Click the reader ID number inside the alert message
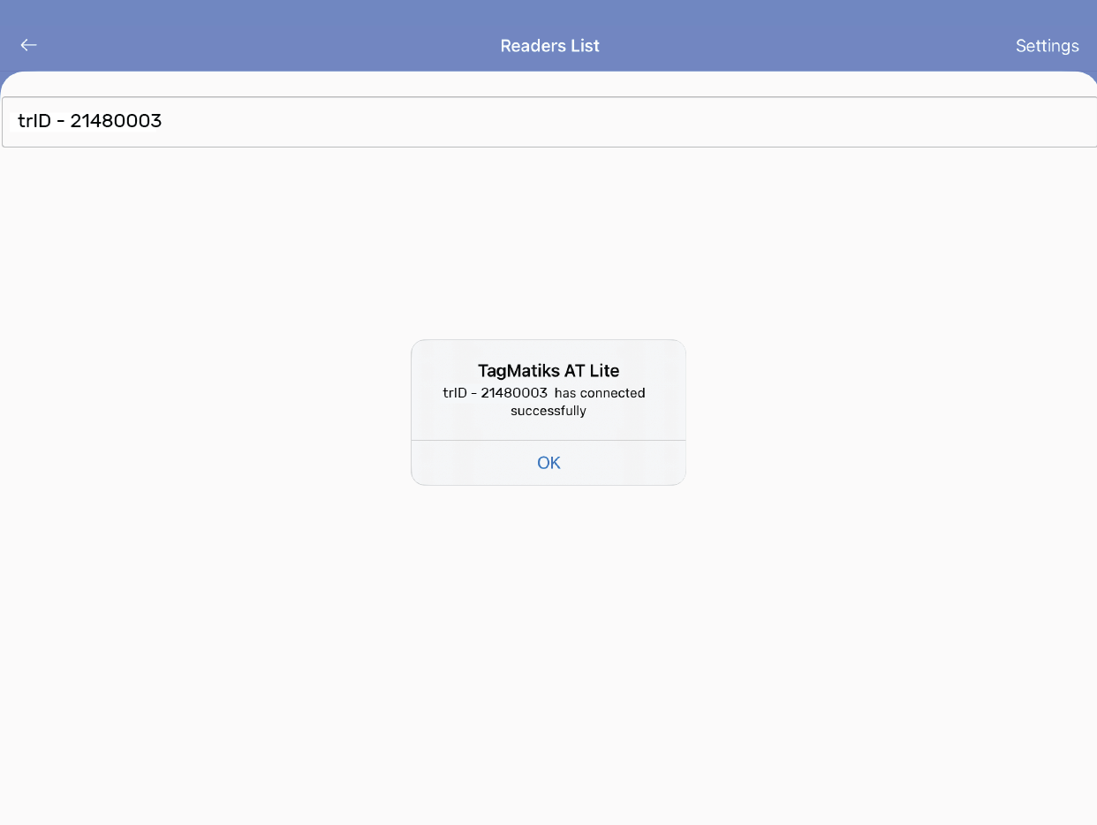The height and width of the screenshot is (825, 1097). pyautogui.click(x=514, y=393)
